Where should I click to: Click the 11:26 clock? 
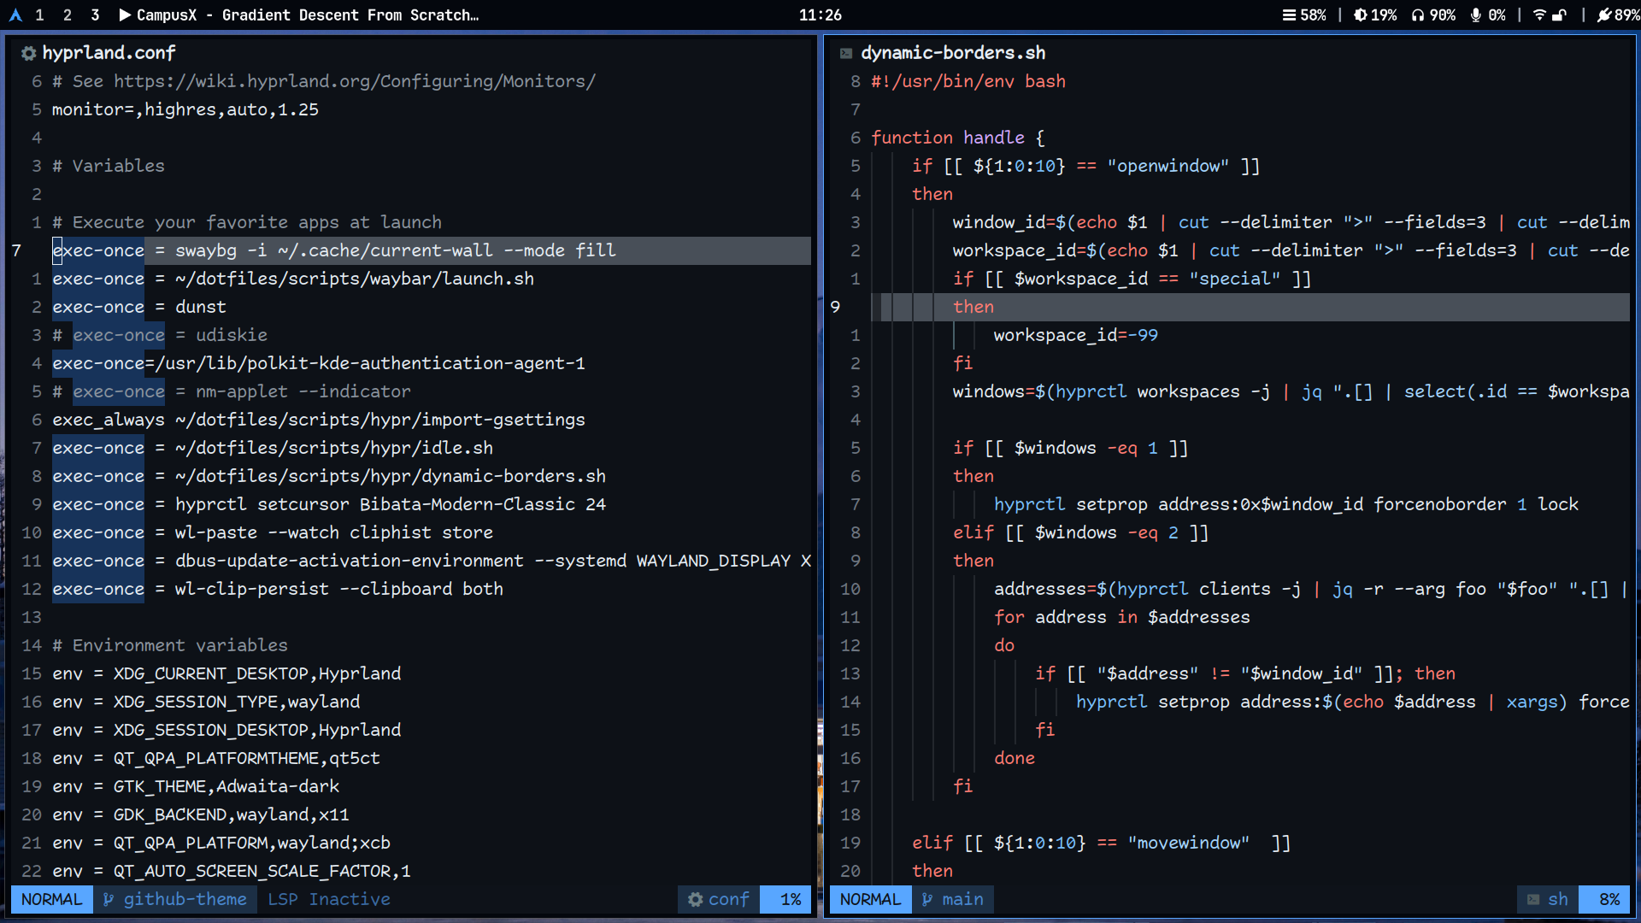[820, 15]
